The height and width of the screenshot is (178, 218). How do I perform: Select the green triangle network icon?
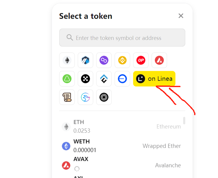67,79
